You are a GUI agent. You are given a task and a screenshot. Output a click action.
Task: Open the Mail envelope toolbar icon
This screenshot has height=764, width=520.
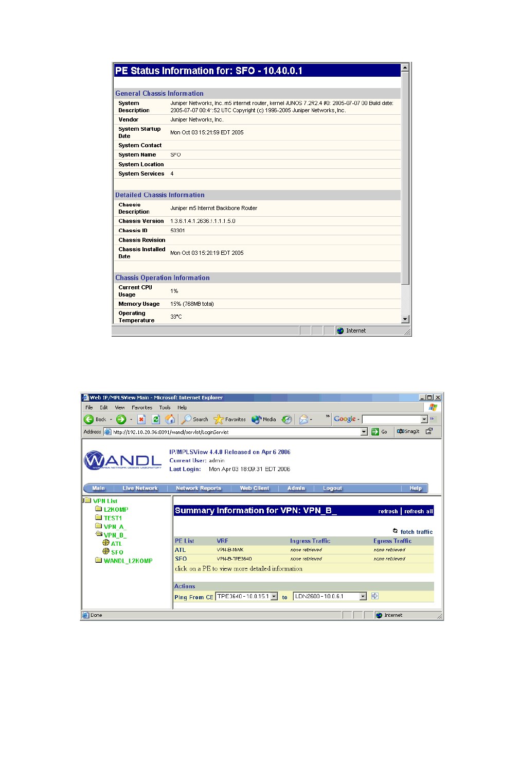303,420
